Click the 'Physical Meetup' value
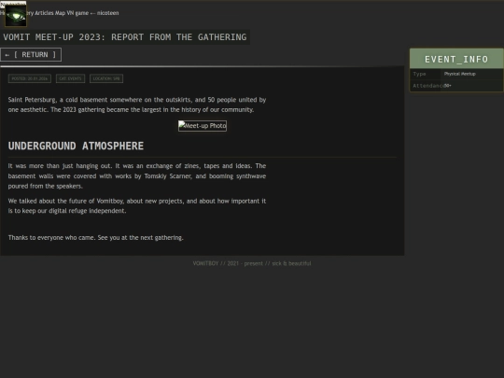504x378 pixels. (x=459, y=74)
